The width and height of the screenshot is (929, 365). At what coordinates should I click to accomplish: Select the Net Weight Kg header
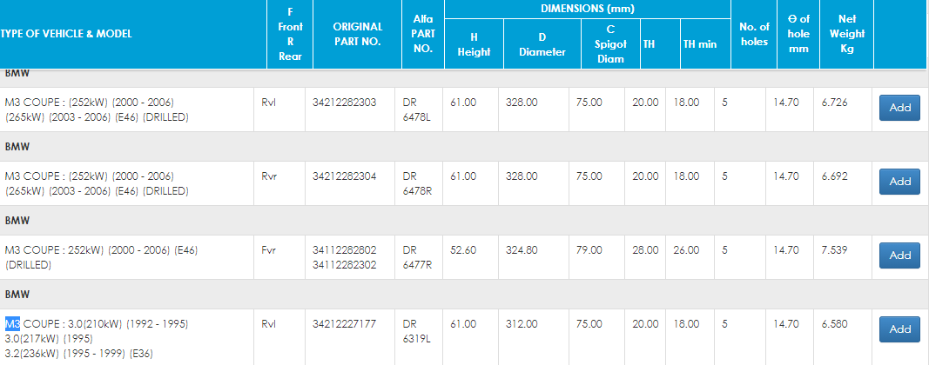pyautogui.click(x=845, y=34)
